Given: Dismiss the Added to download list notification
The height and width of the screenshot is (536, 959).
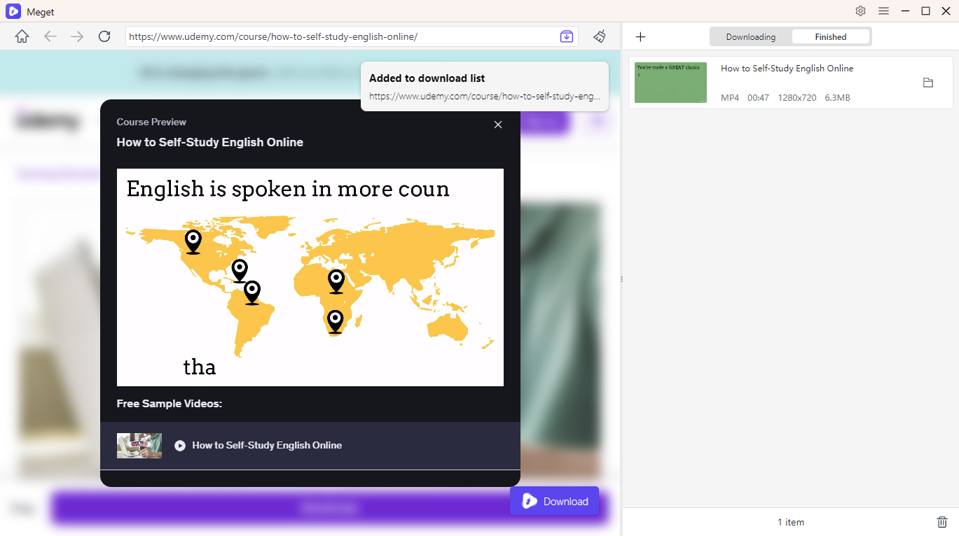Looking at the screenshot, I should (x=484, y=86).
